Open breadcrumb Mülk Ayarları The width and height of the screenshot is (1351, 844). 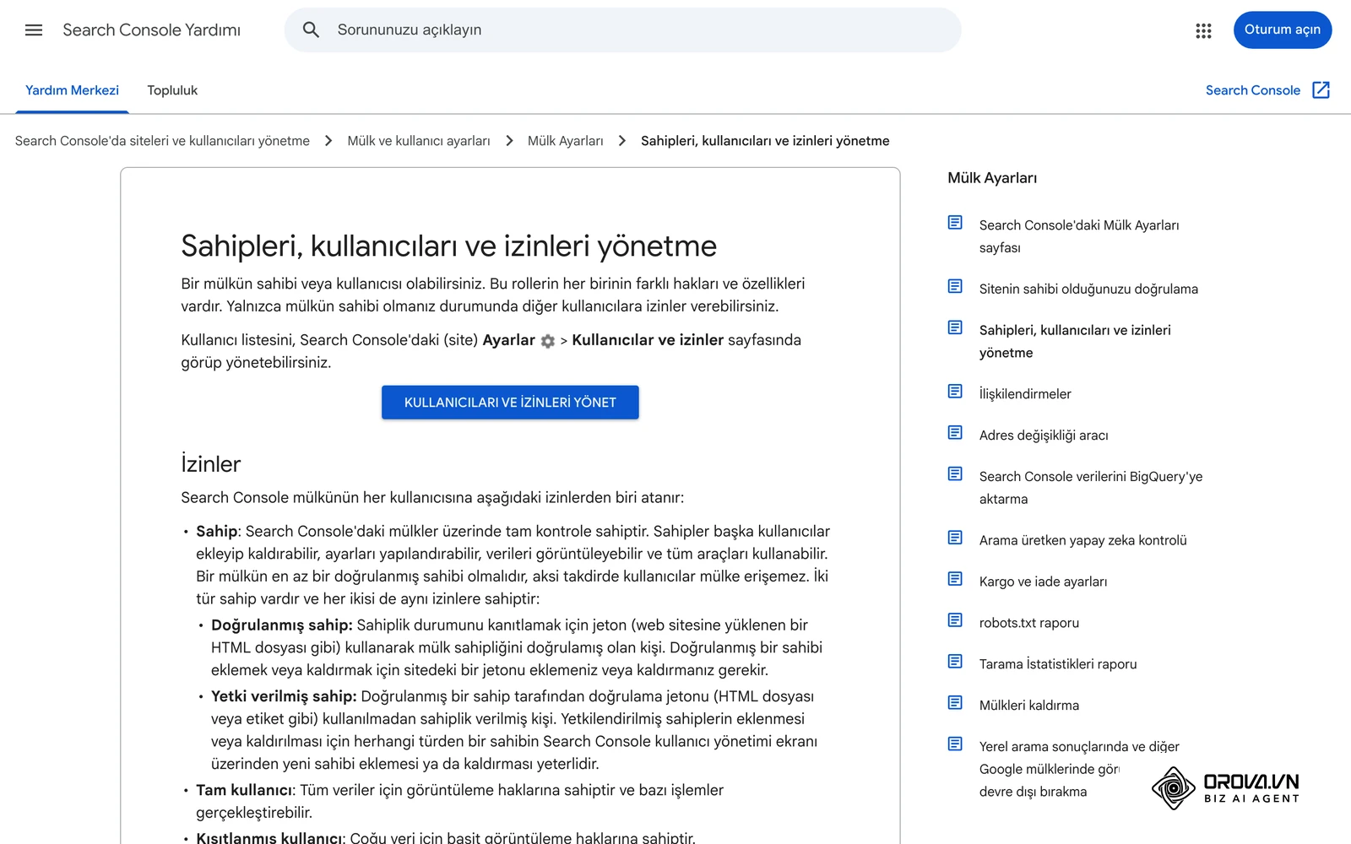point(565,141)
